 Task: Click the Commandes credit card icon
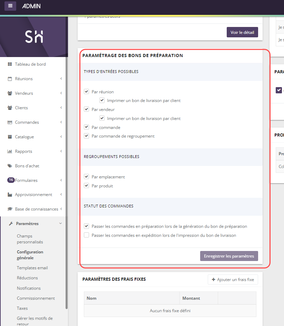[10, 122]
